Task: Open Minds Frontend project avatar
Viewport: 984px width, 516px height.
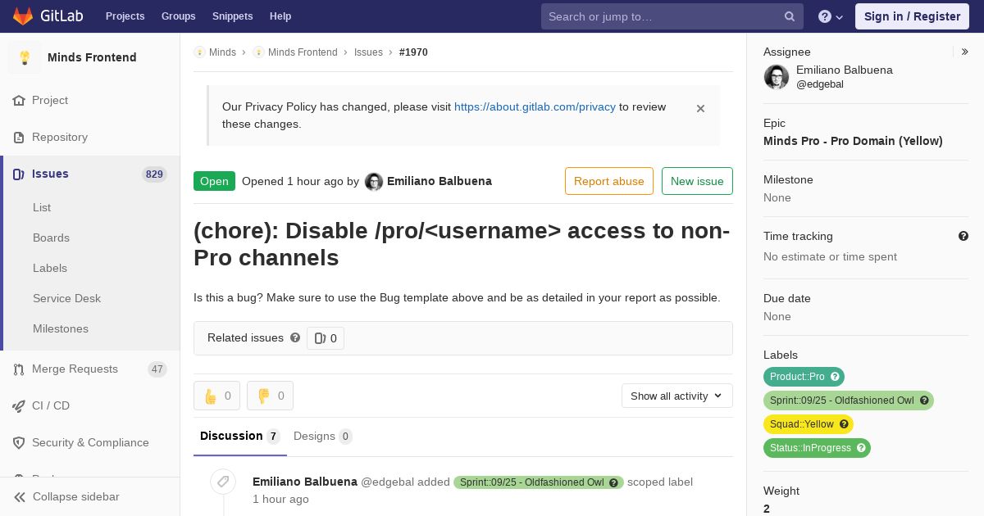Action: [25, 57]
